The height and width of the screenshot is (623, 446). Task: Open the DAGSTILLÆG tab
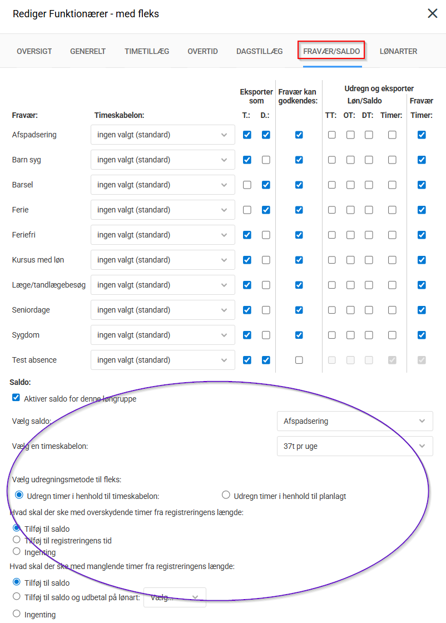coord(259,51)
